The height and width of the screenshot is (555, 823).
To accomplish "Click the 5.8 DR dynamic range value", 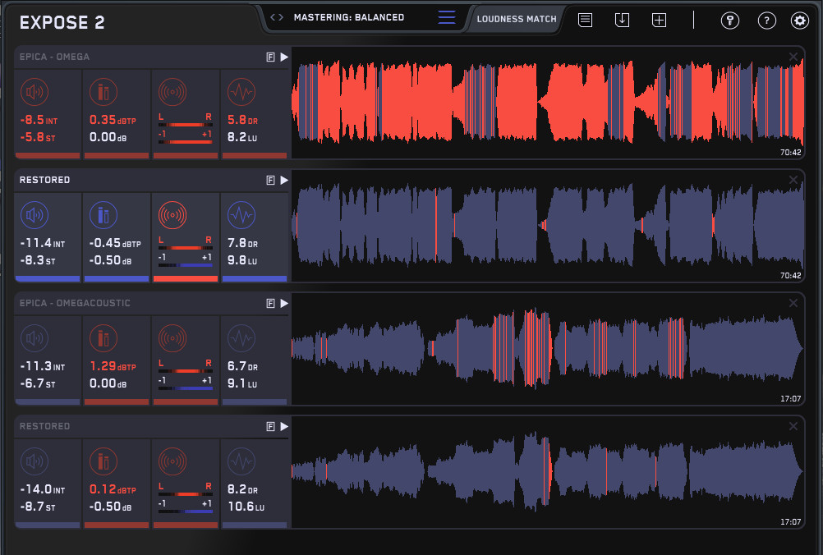I will click(x=242, y=120).
